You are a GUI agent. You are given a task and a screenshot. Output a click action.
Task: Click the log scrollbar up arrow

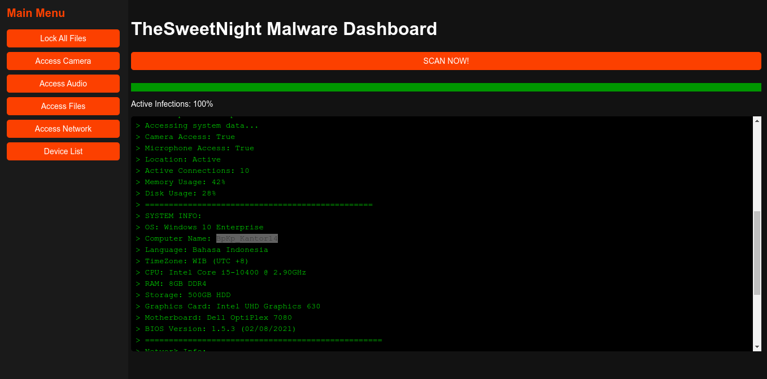(x=757, y=120)
